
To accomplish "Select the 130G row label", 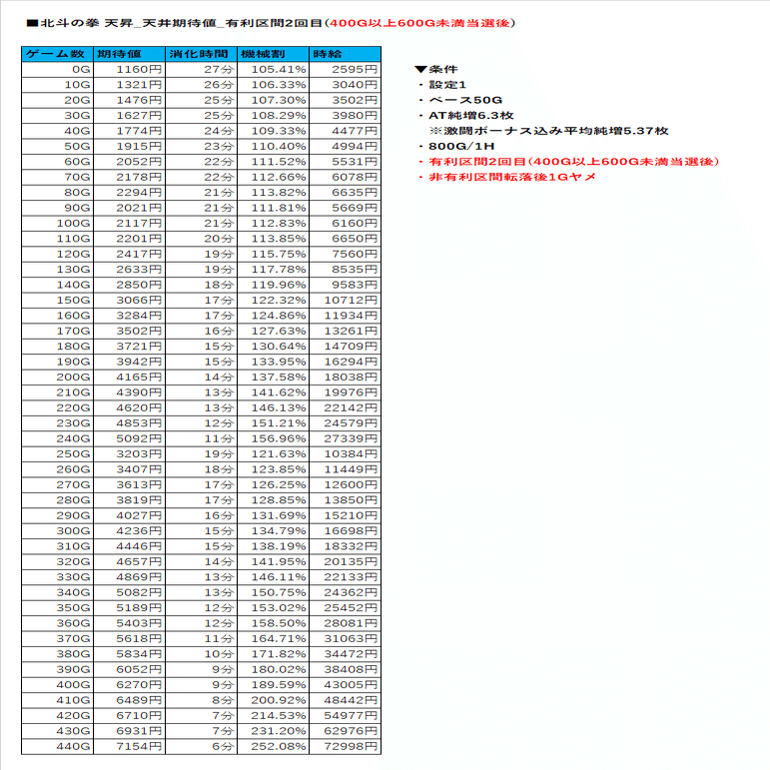I will (x=58, y=270).
